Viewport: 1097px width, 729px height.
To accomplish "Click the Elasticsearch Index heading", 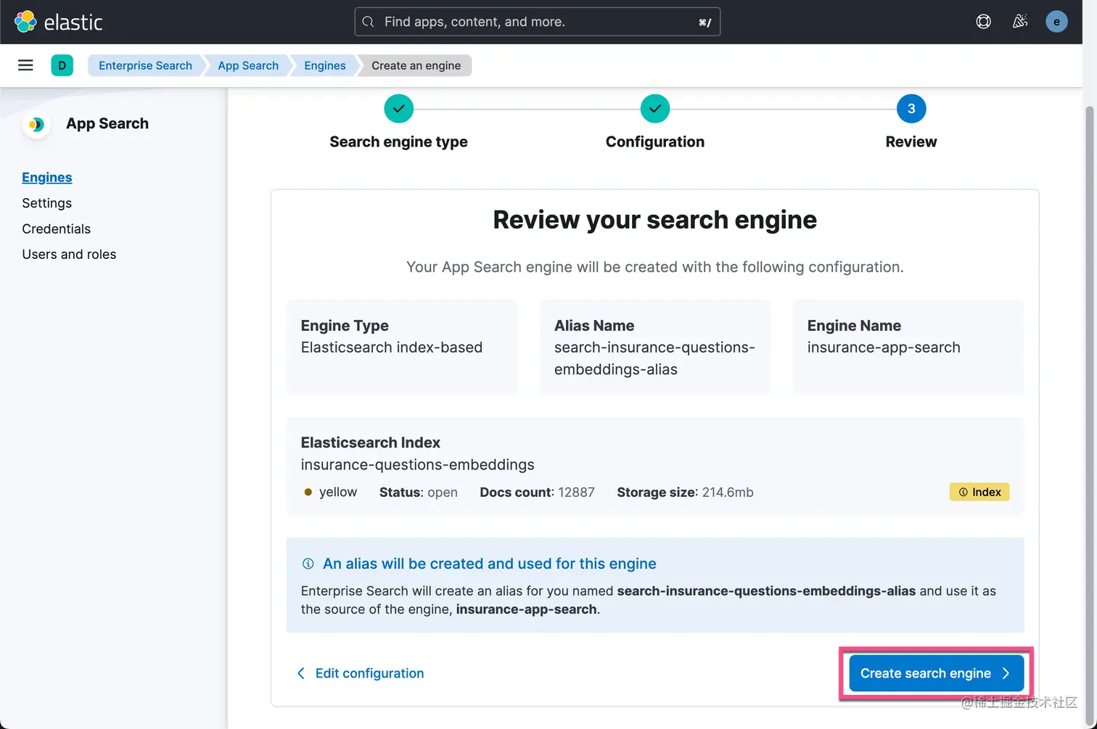I will coord(371,442).
